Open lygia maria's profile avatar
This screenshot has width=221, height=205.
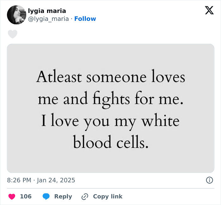pyautogui.click(x=16, y=15)
